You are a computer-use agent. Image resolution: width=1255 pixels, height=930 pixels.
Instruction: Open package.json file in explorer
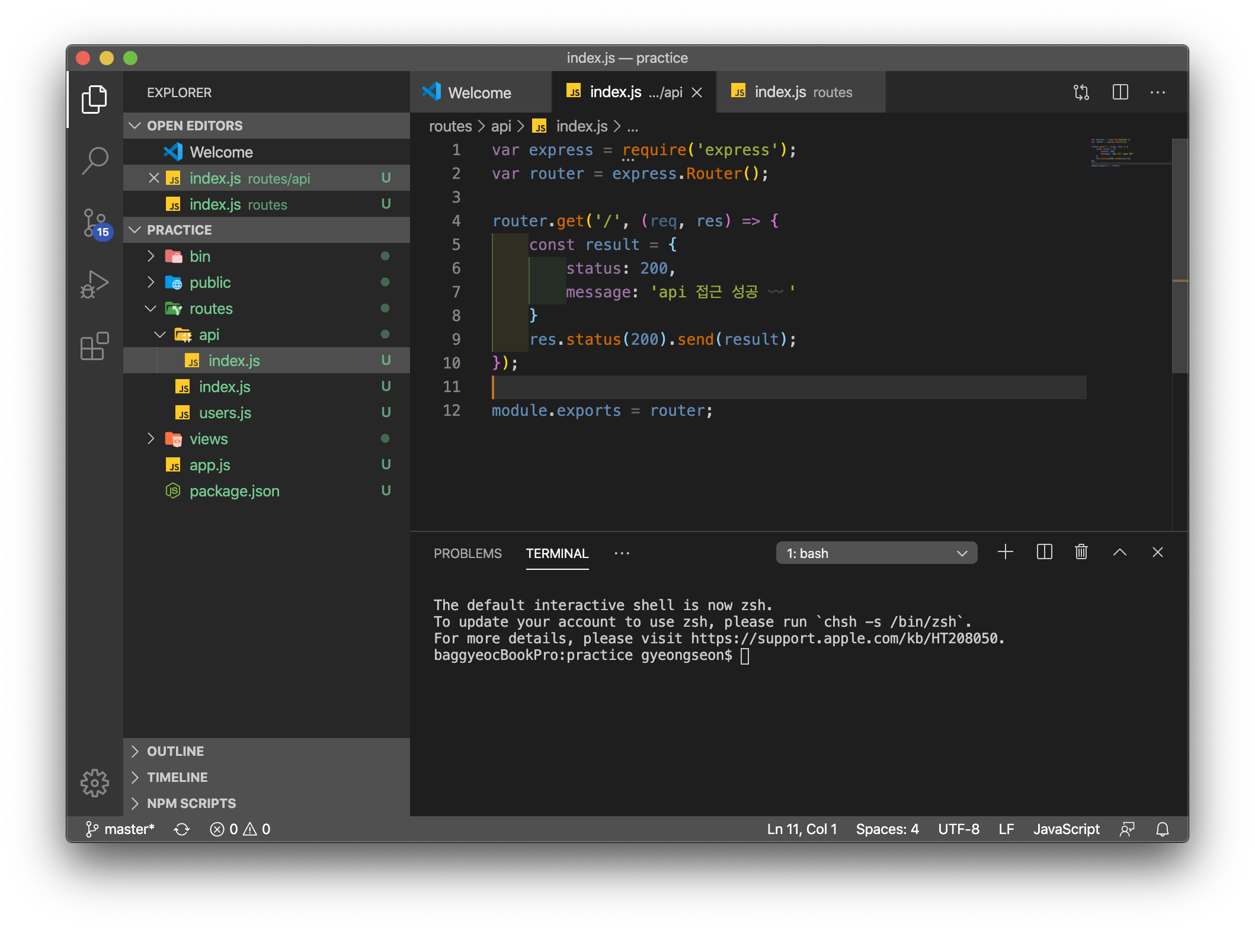[267, 491]
